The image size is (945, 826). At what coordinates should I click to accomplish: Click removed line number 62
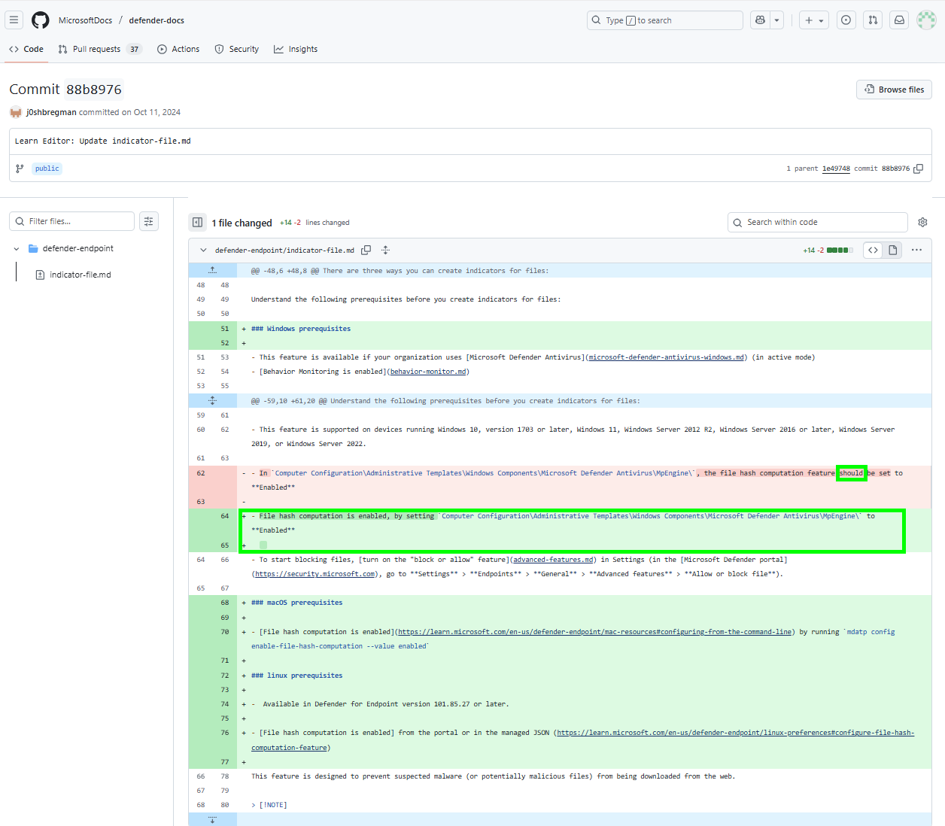[x=201, y=473]
